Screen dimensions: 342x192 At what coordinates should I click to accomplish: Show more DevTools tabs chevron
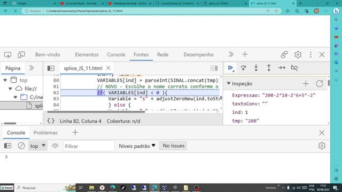point(231,54)
